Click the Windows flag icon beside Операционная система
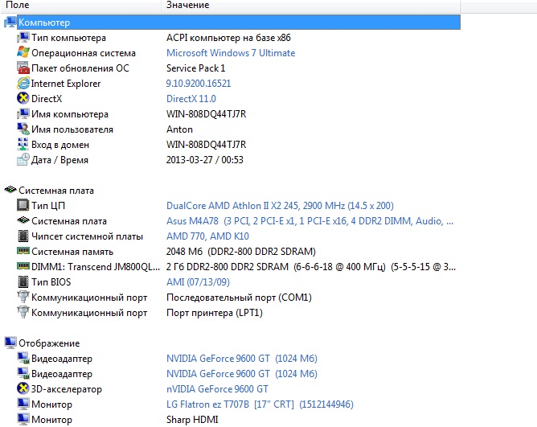 (23, 53)
